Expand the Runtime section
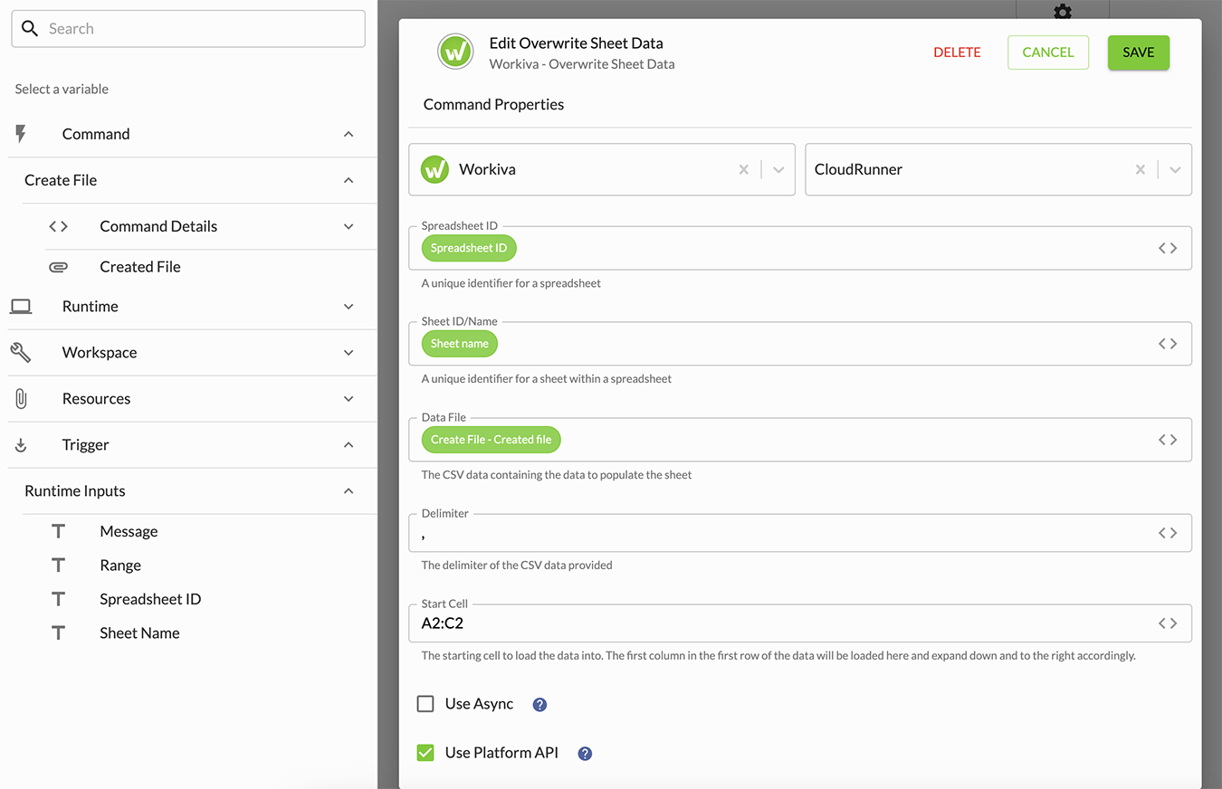1222x789 pixels. pos(348,307)
